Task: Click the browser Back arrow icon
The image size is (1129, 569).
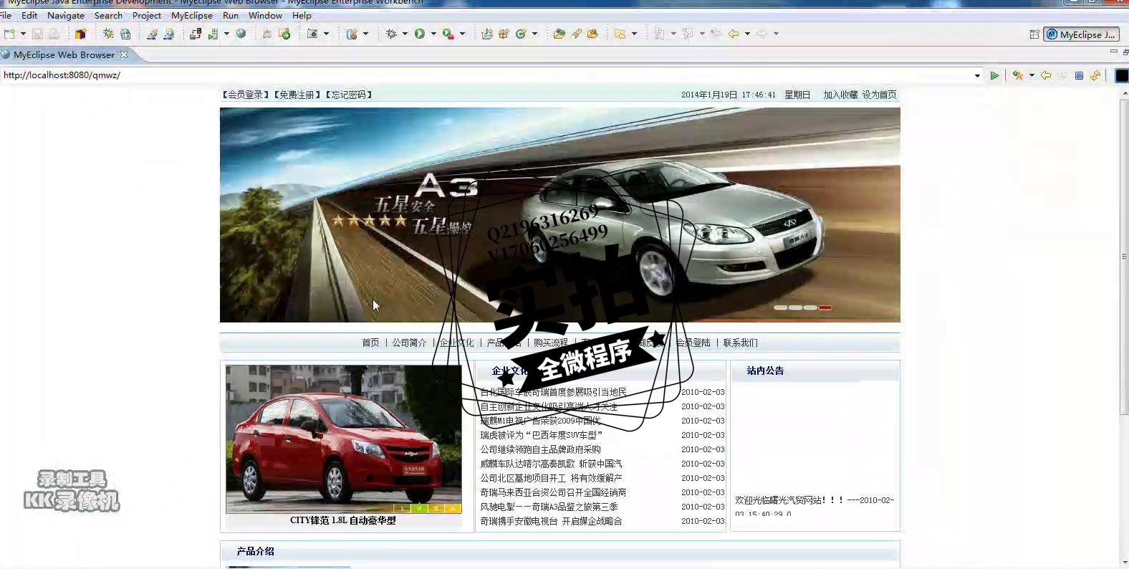Action: (1046, 75)
